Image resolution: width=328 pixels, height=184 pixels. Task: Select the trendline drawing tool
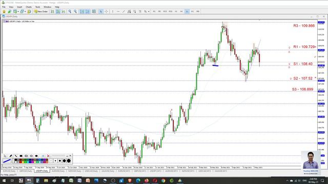tap(124, 11)
